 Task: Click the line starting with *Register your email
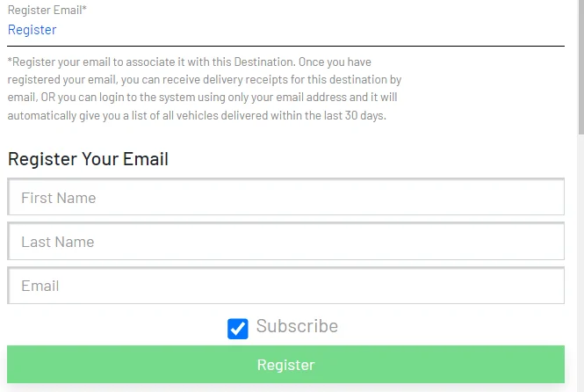189,62
